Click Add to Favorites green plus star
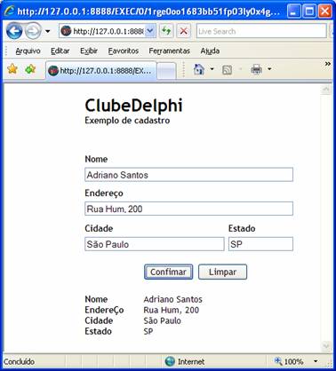 click(30, 69)
